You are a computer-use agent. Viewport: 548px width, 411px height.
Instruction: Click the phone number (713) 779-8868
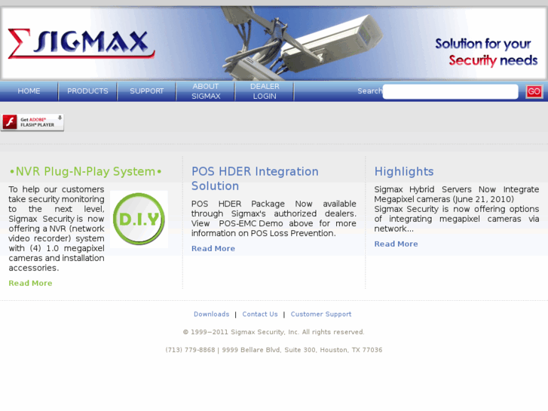pyautogui.click(x=190, y=350)
